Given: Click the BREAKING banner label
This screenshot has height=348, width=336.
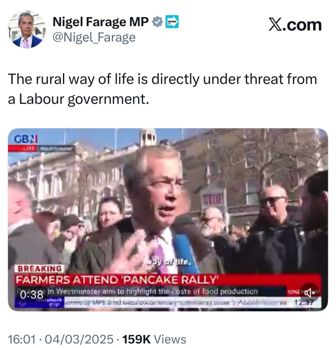Looking at the screenshot, I should (39, 269).
